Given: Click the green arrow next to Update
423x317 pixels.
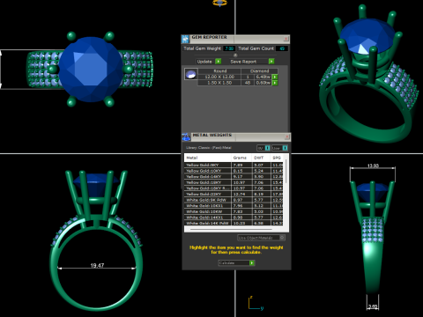Looking at the screenshot, I should coord(219,61).
